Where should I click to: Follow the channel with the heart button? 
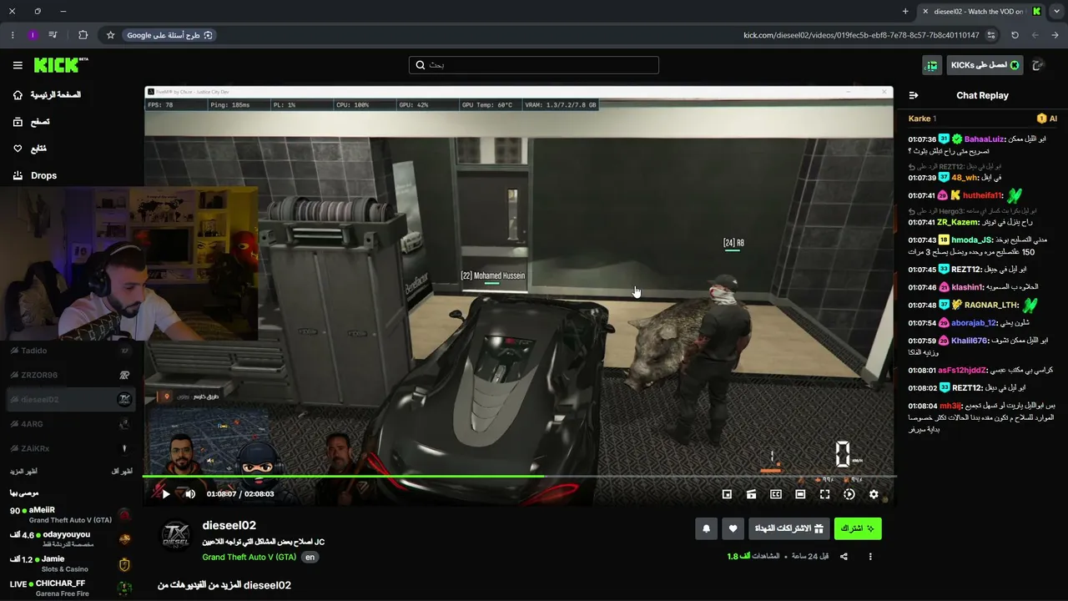pyautogui.click(x=733, y=528)
